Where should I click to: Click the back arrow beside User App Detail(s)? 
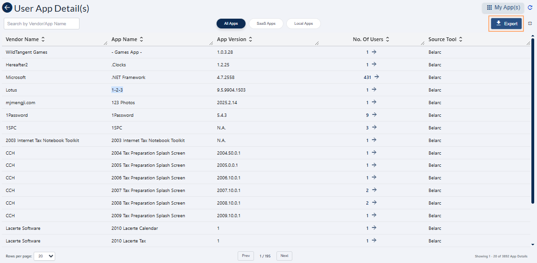point(7,8)
